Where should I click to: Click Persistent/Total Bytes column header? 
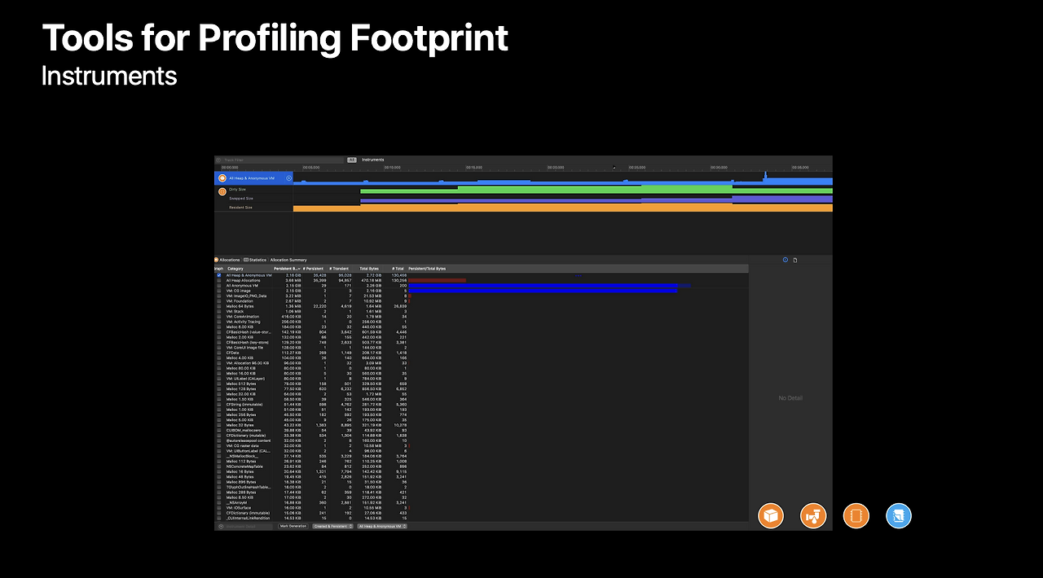coord(427,269)
